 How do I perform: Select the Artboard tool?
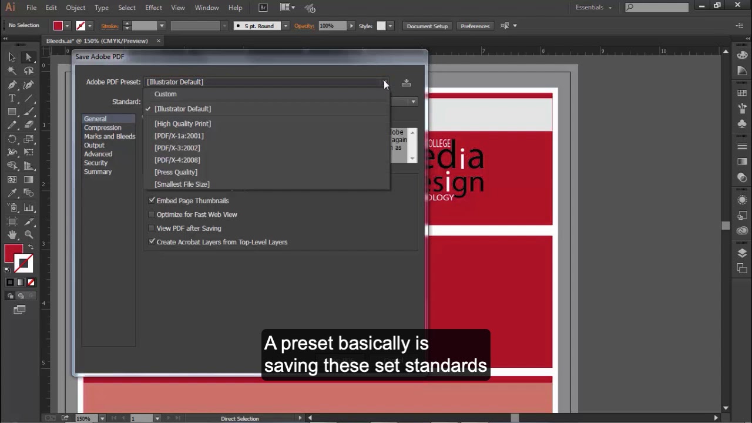12,221
